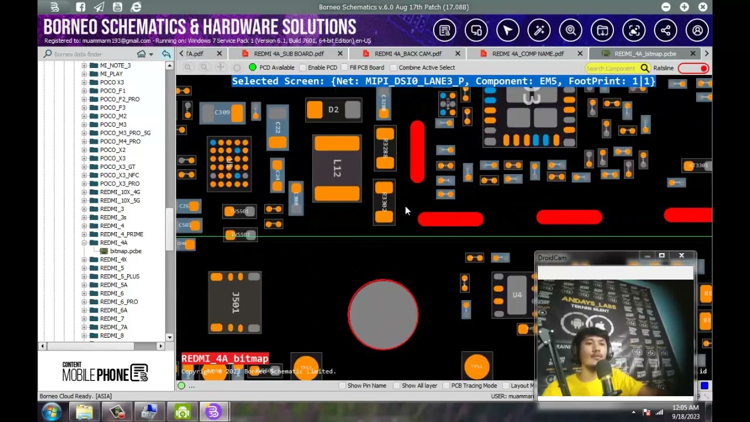Click the multi-device screen icon
Viewport: 750px width, 422px height.
click(476, 30)
